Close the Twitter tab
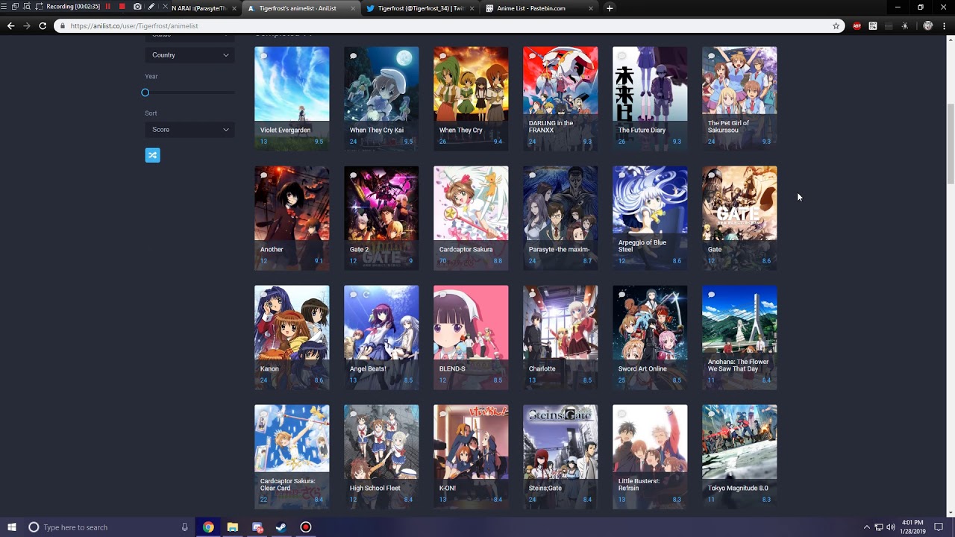Viewport: 955px width, 537px height. pos(472,8)
